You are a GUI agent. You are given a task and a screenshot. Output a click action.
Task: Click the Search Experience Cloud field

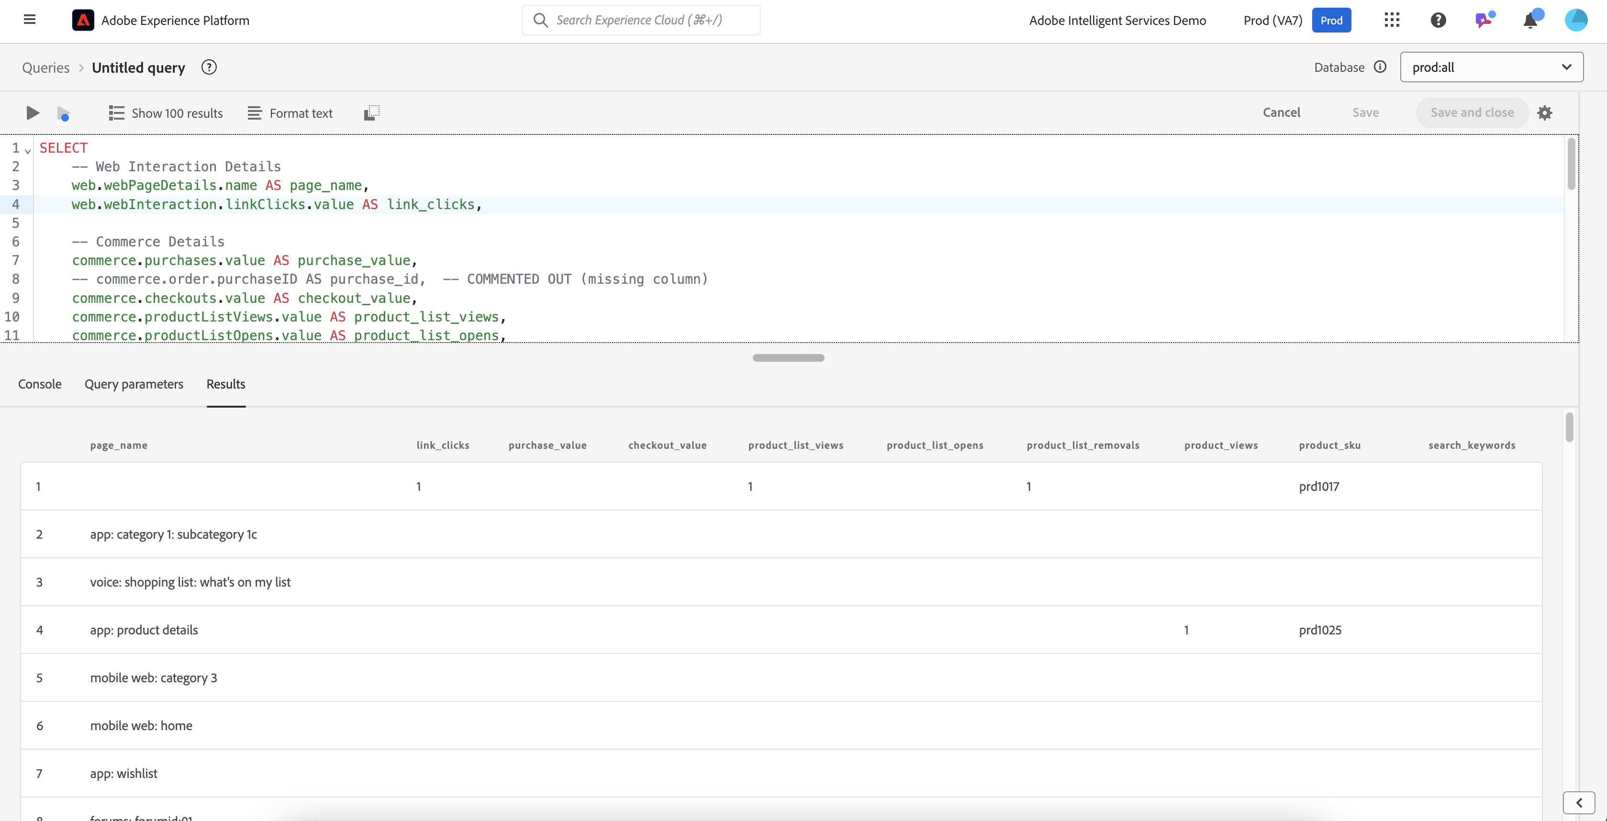coord(641,20)
